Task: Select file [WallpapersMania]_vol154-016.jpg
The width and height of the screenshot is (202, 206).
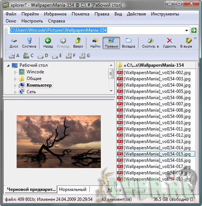Action: [157, 160]
